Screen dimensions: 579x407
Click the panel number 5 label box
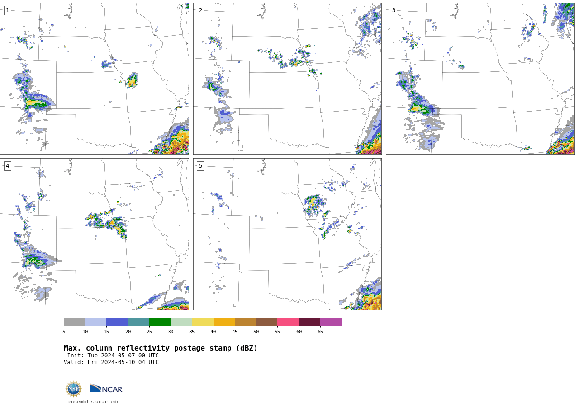click(x=200, y=166)
